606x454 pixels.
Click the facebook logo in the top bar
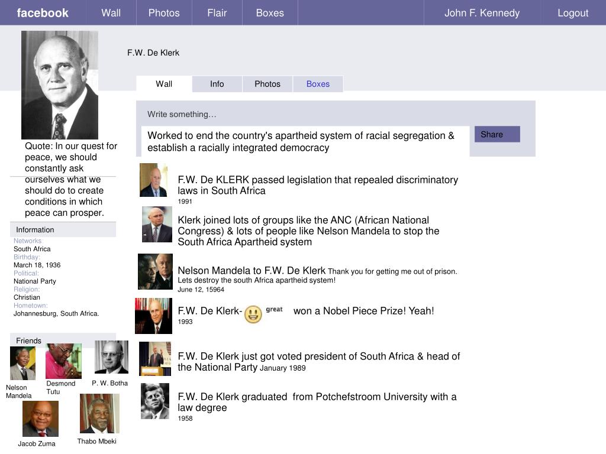pos(43,13)
